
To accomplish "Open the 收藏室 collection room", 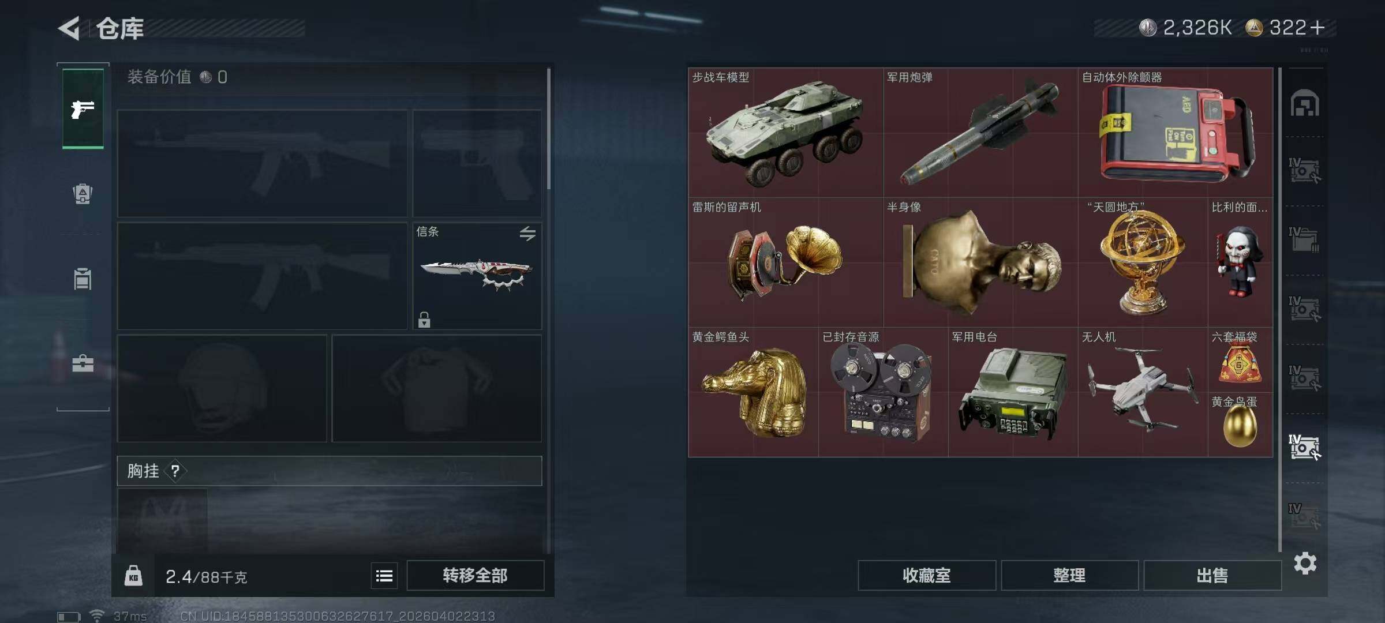I will tap(927, 575).
